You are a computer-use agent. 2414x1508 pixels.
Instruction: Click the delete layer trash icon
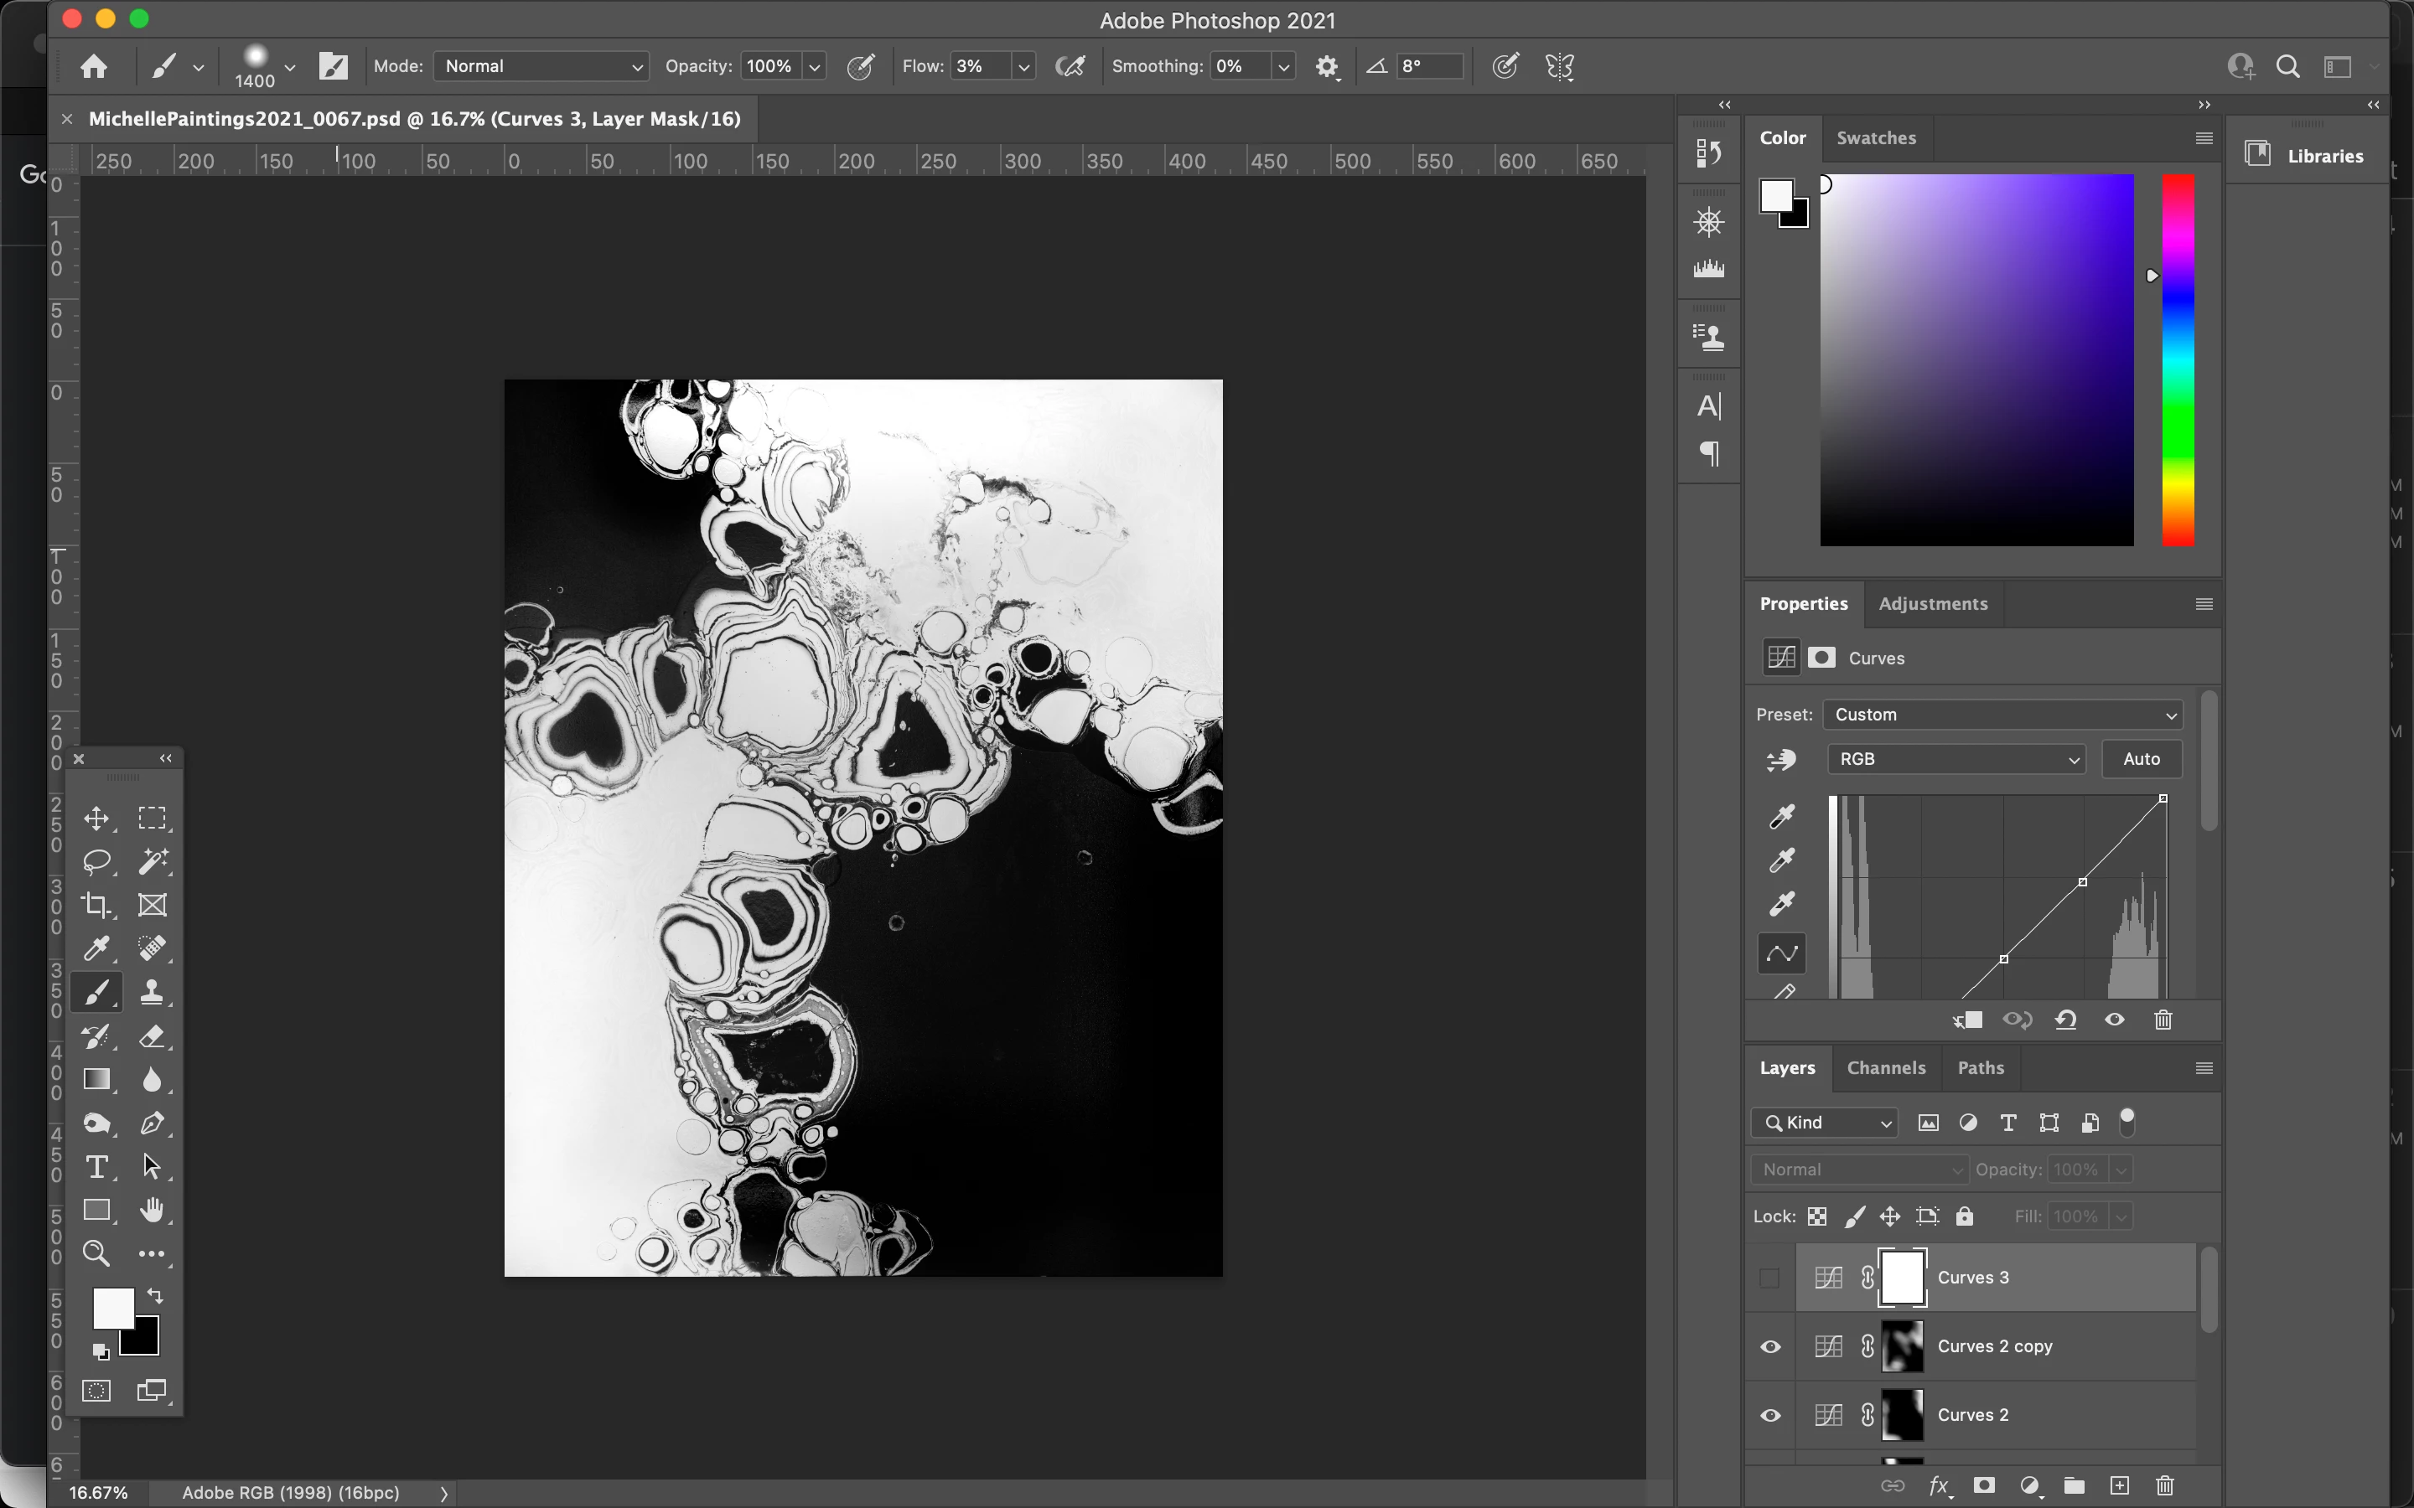click(2163, 1486)
